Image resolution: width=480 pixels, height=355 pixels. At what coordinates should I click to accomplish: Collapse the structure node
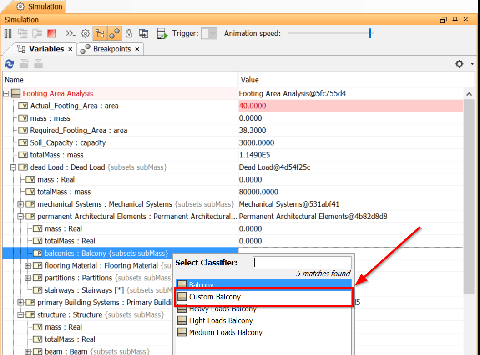coord(20,315)
